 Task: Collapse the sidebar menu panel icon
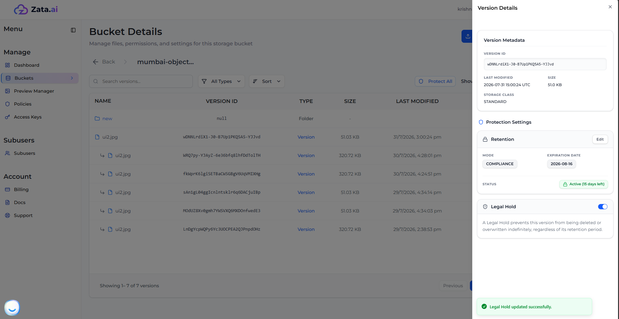click(x=73, y=30)
